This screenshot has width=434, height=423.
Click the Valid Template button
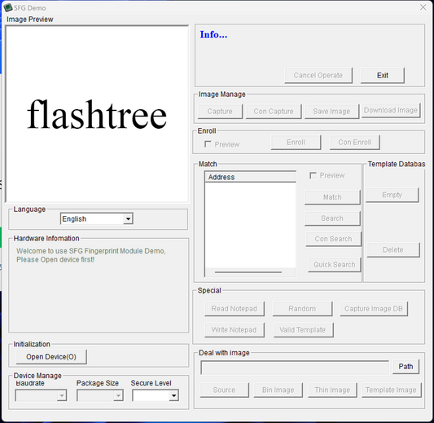[303, 330]
